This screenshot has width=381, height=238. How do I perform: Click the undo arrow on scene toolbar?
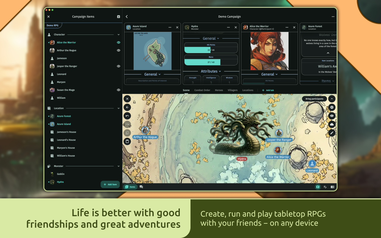tap(127, 116)
